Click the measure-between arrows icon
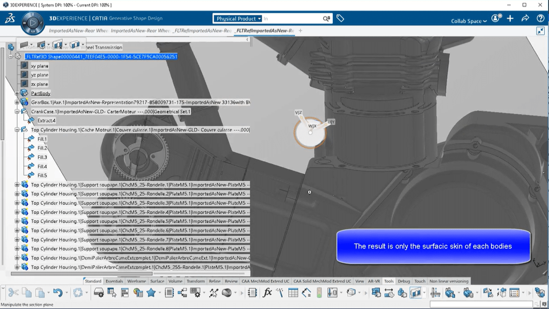Image resolution: width=549 pixels, height=309 pixels. pyautogui.click(x=389, y=292)
